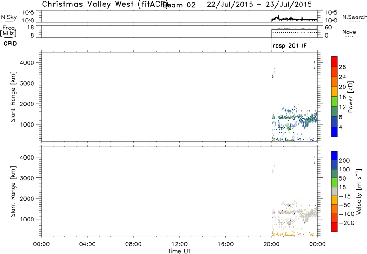Select the -15 Velocity tick label
The width and height of the screenshot is (367, 254).
click(345, 196)
